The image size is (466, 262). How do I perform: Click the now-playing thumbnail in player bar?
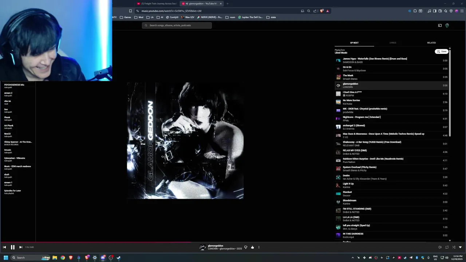[x=203, y=247]
